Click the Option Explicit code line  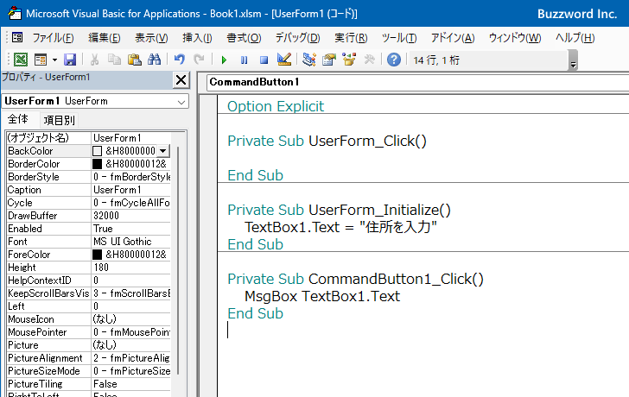point(276,106)
